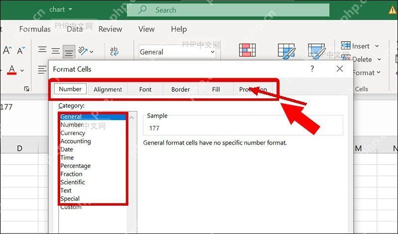Select column D header
Image resolution: width=398 pixels, height=234 pixels.
19,149
